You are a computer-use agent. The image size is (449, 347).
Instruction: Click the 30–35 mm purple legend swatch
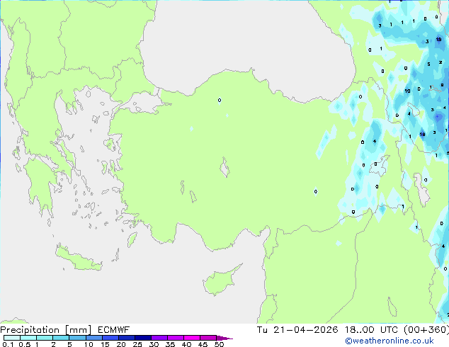pyautogui.click(x=159, y=338)
